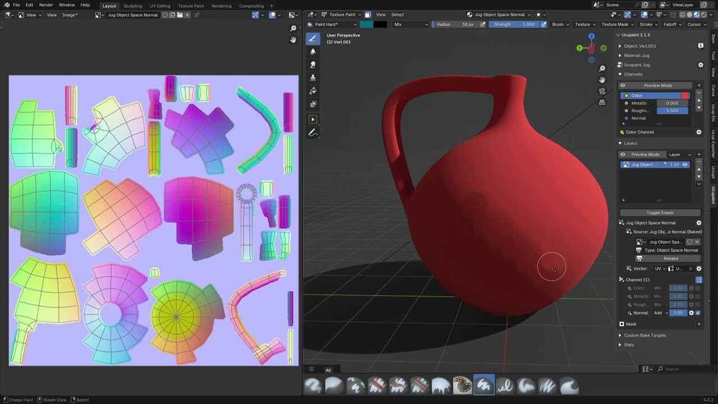Viewport: 718px width, 404px height.
Task: Open Vector UV settings gear
Action: (x=699, y=268)
